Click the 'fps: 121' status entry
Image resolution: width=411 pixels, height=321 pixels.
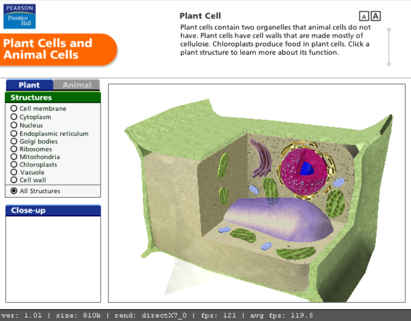pos(218,315)
